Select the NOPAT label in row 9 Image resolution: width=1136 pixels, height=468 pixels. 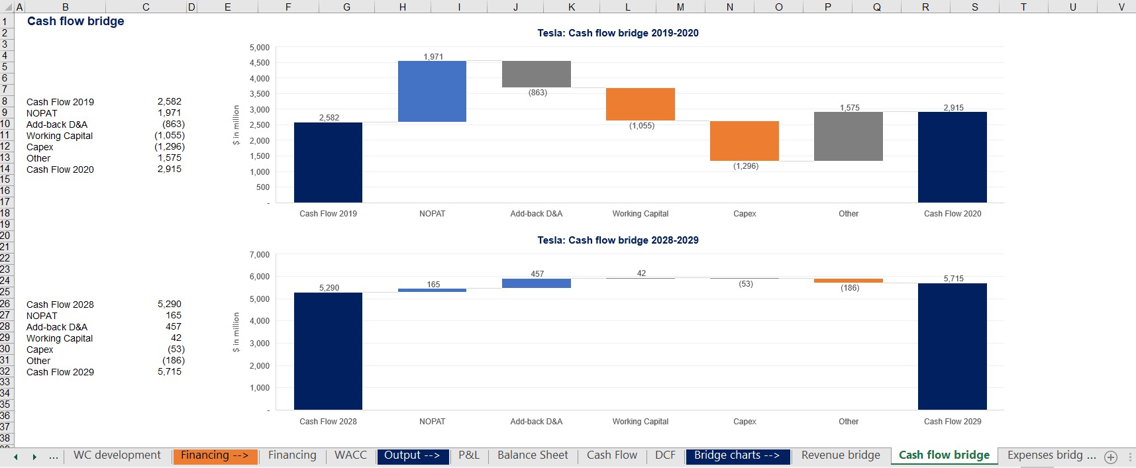(42, 113)
